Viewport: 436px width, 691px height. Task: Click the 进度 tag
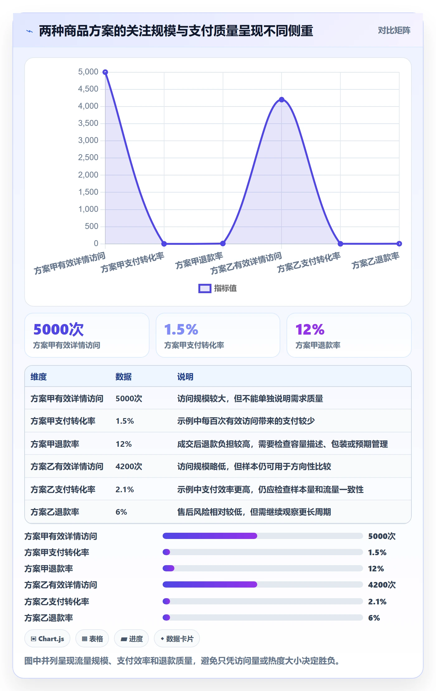(x=131, y=639)
